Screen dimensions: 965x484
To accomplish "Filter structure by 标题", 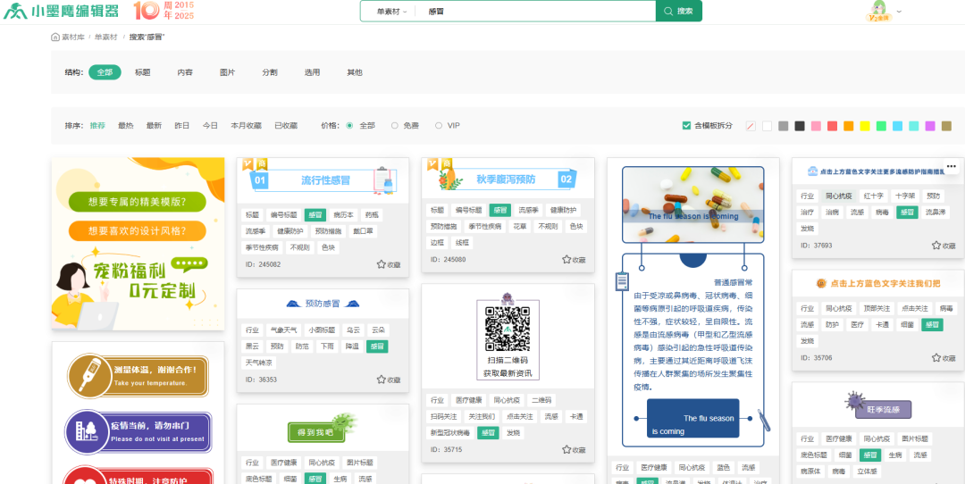I will pyautogui.click(x=143, y=72).
